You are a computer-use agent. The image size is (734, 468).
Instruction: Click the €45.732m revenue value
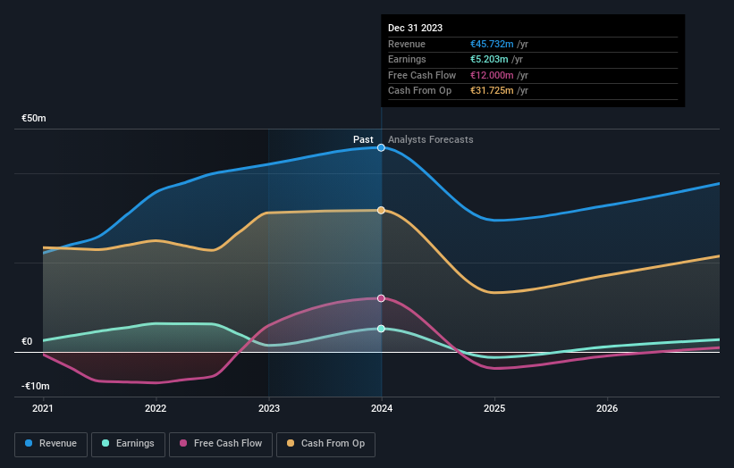(x=492, y=44)
